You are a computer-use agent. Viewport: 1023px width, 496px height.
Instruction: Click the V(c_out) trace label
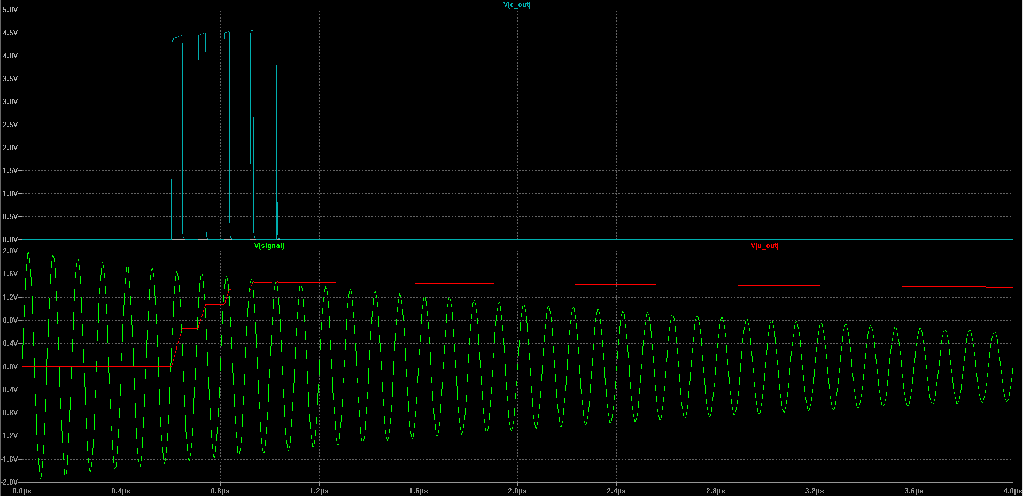(517, 5)
